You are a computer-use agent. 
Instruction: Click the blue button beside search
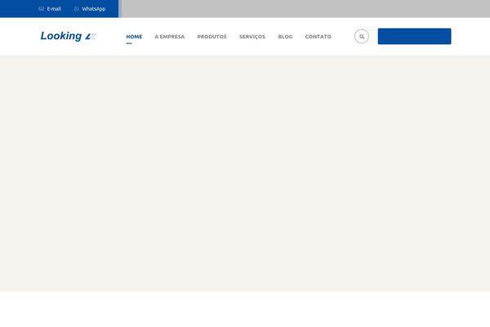tap(414, 36)
